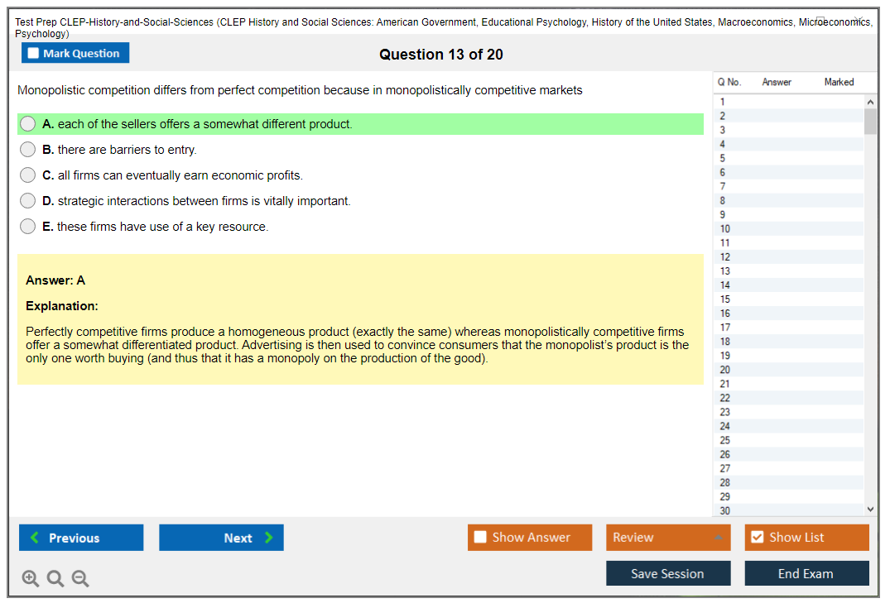Uncheck the Show List checkbox
The image size is (890, 608).
point(757,538)
